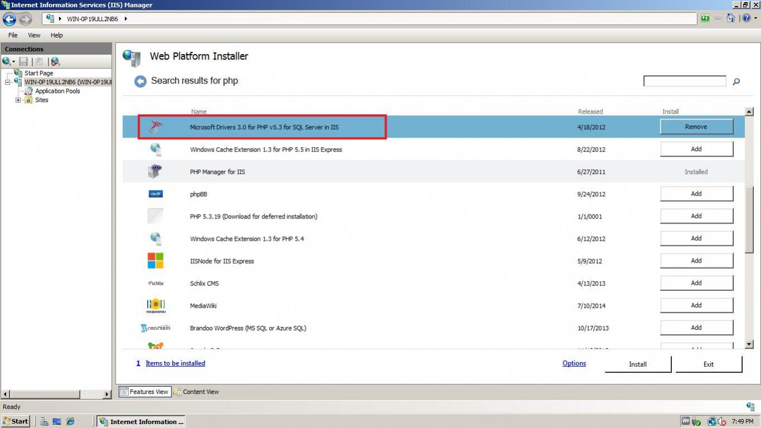Go back with the navigation Back arrow
This screenshot has width=761, height=428.
click(9, 19)
